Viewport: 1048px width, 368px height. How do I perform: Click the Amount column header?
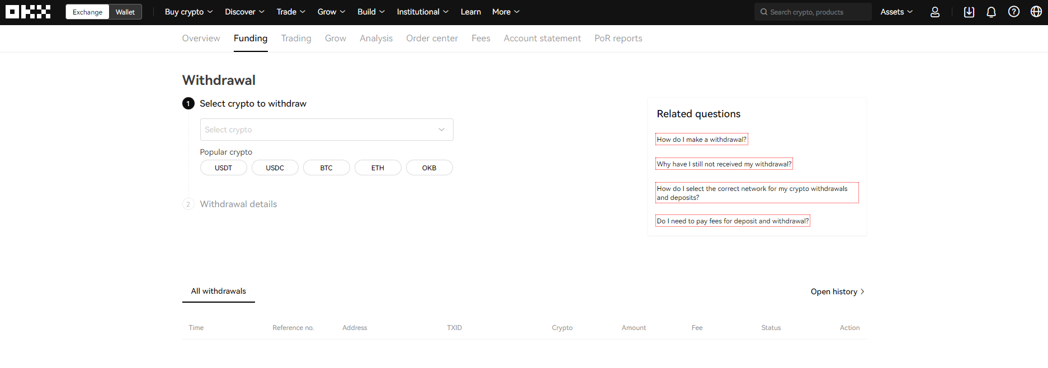634,328
